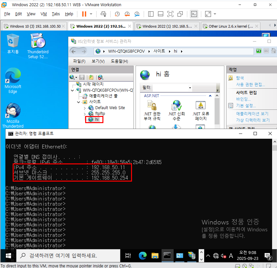
Task: Open the Recycle Bin desktop icon
Action: [13, 44]
